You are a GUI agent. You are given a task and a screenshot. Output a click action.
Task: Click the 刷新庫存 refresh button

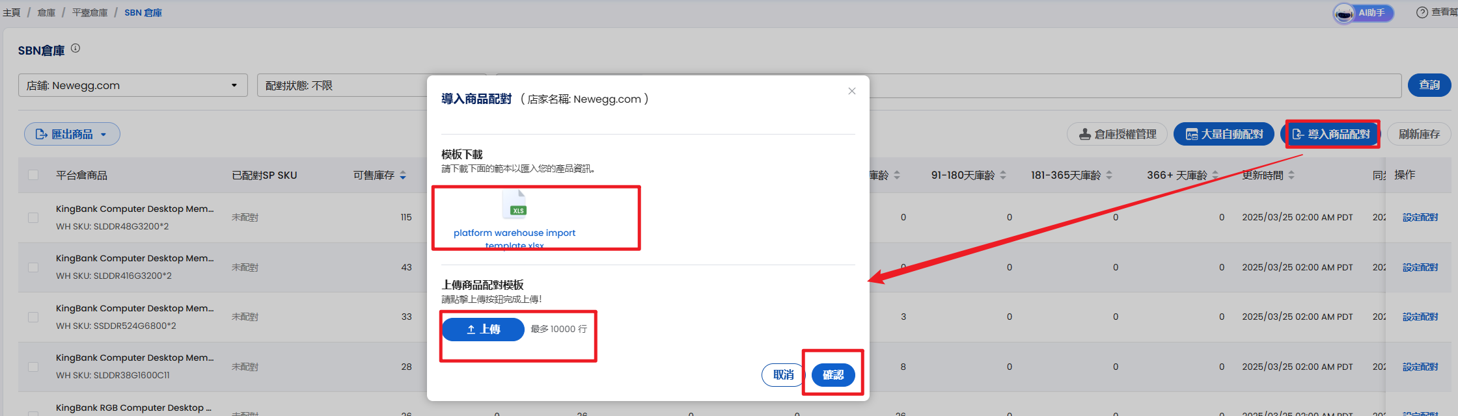tap(1420, 134)
